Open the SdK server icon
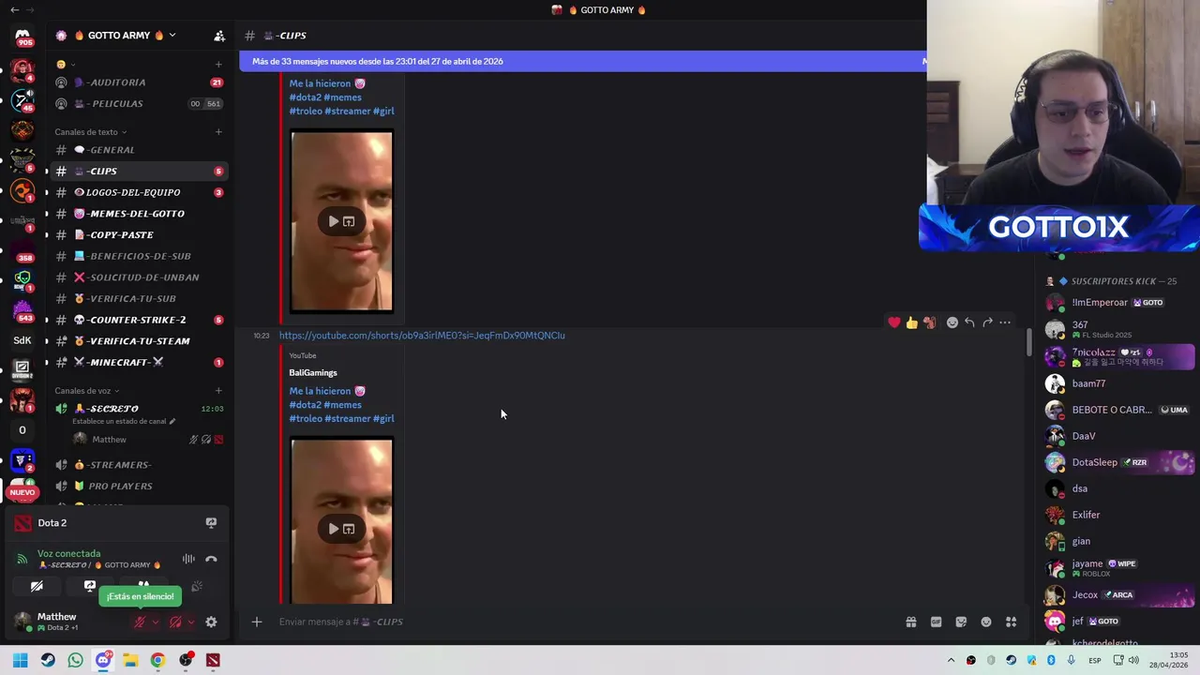Viewport: 1200px width, 675px height. (22, 340)
